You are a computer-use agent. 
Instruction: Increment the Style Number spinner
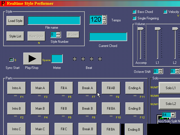[x=58, y=33]
